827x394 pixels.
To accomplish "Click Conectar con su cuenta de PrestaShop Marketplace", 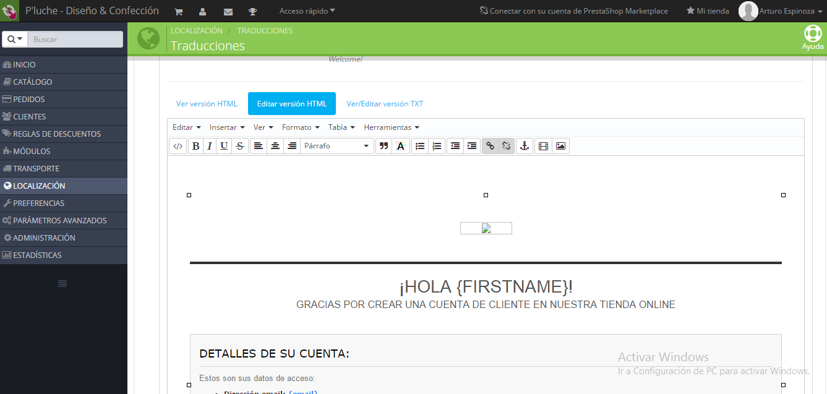I will (574, 11).
